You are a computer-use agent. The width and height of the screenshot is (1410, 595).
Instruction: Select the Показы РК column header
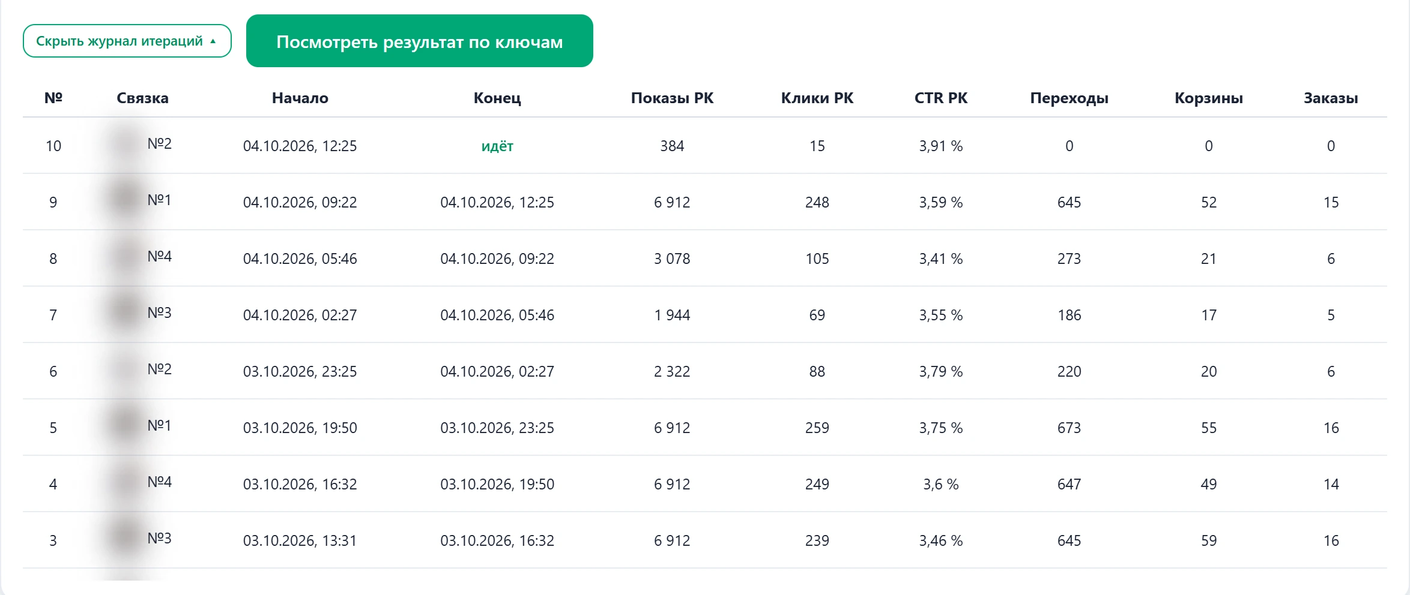[x=672, y=98]
